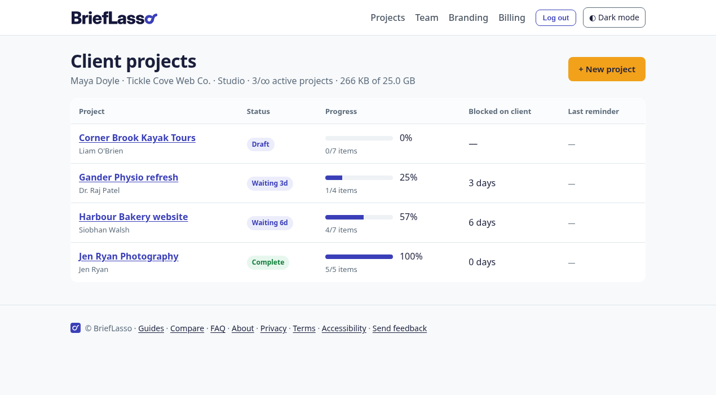Open the Gander Physio refresh project

(x=129, y=177)
